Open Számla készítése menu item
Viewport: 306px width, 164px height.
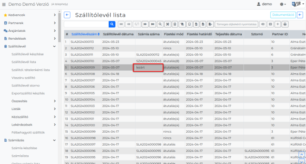(24, 148)
